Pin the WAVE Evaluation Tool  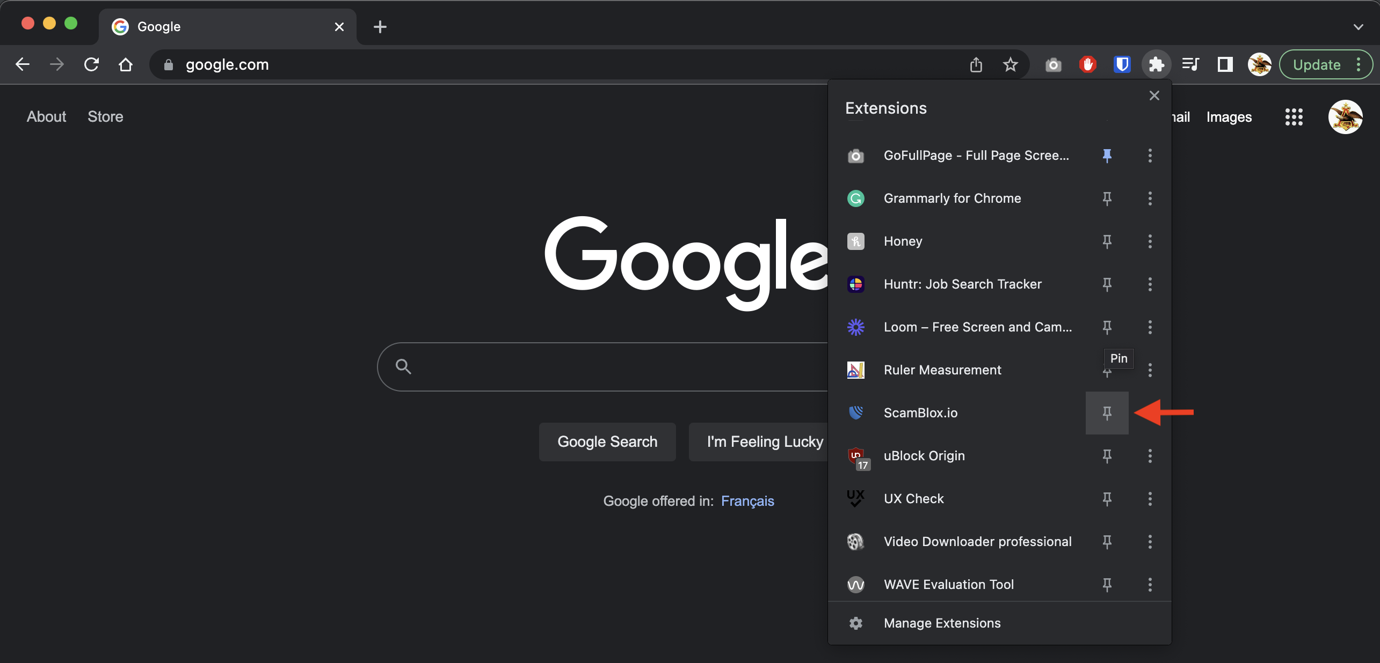pyautogui.click(x=1107, y=585)
